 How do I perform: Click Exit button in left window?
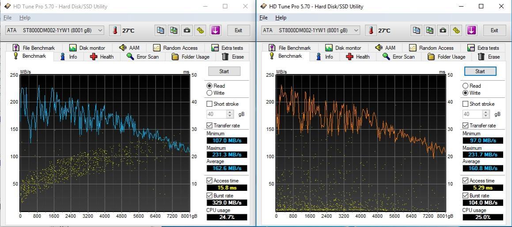[239, 30]
